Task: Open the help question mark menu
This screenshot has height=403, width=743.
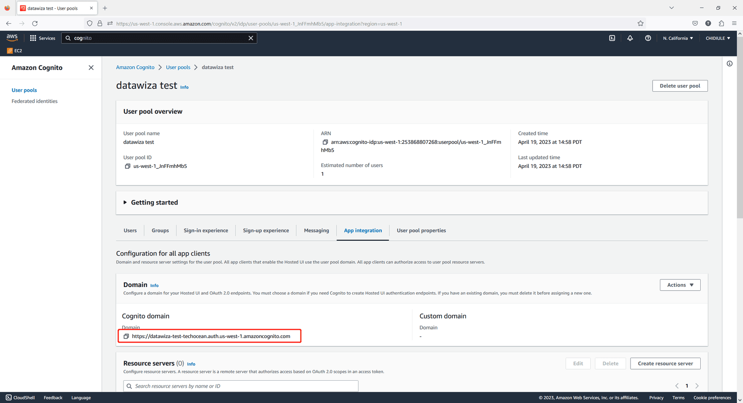Action: pyautogui.click(x=648, y=38)
